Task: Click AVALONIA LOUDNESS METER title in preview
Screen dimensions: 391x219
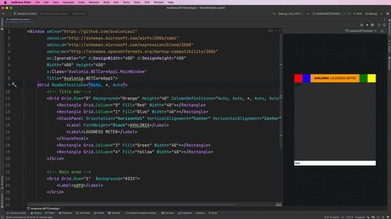Action: (x=335, y=78)
